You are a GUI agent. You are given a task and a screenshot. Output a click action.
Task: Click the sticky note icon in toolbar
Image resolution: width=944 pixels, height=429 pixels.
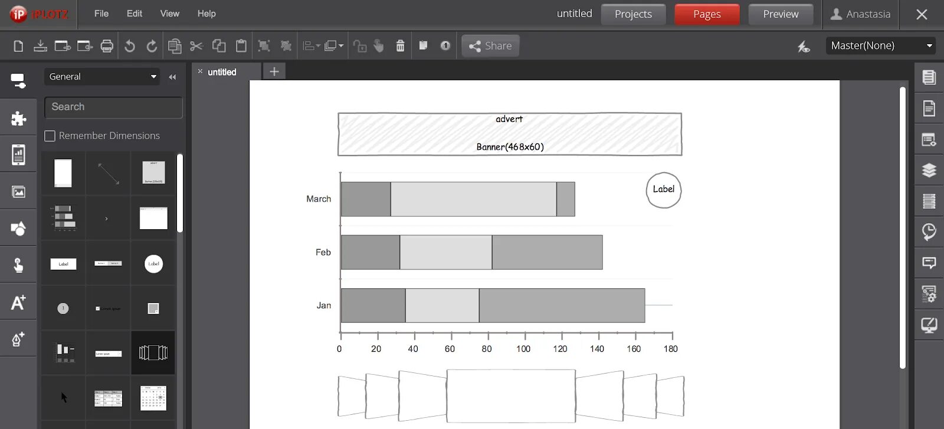423,45
